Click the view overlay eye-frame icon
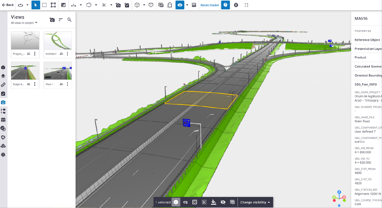 (x=161, y=5)
